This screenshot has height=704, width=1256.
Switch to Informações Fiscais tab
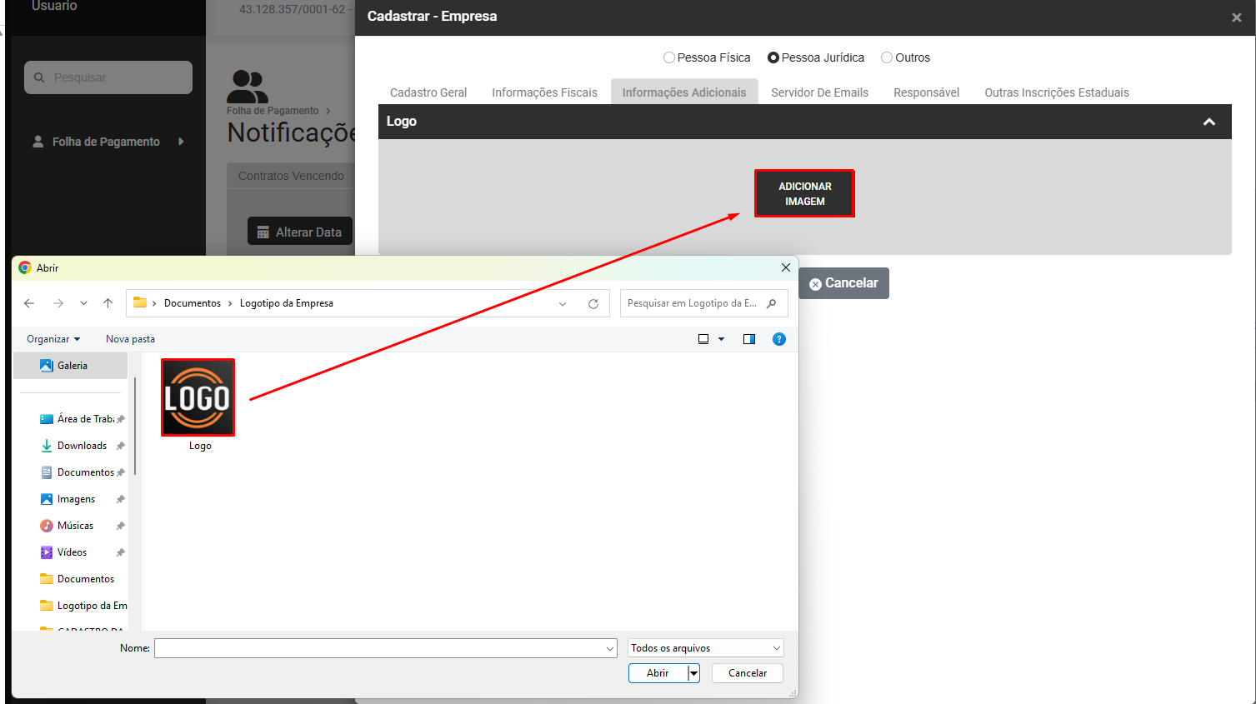pos(544,92)
